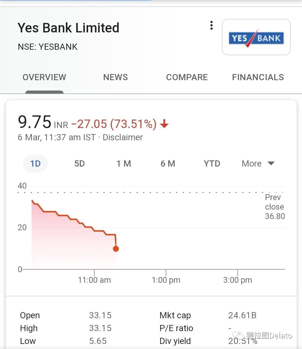Tap the Yes Bank logo

click(256, 37)
